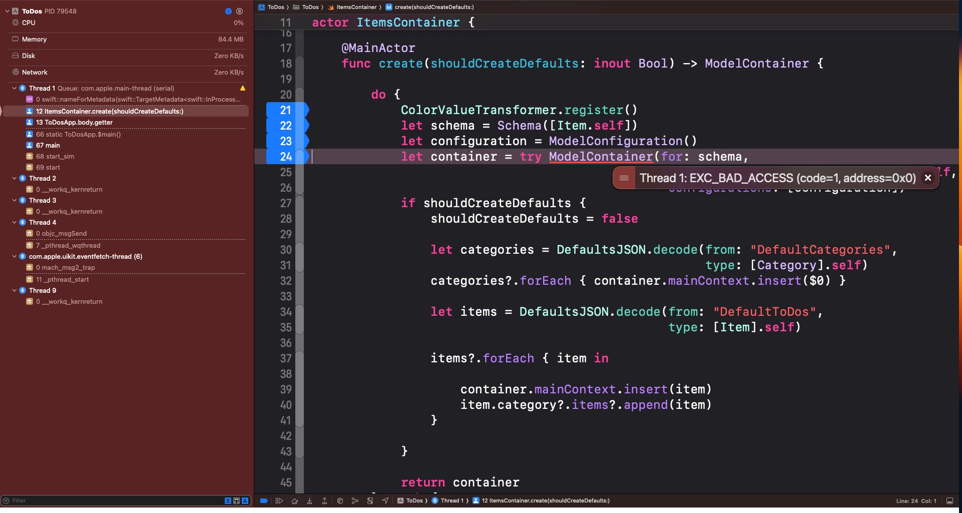962x513 pixels.
Task: Collapse the ToDos process disclosure arrow
Action: point(7,11)
